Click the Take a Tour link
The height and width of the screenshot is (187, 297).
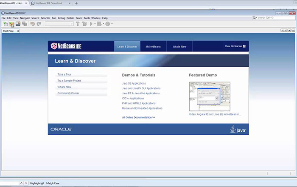64,74
